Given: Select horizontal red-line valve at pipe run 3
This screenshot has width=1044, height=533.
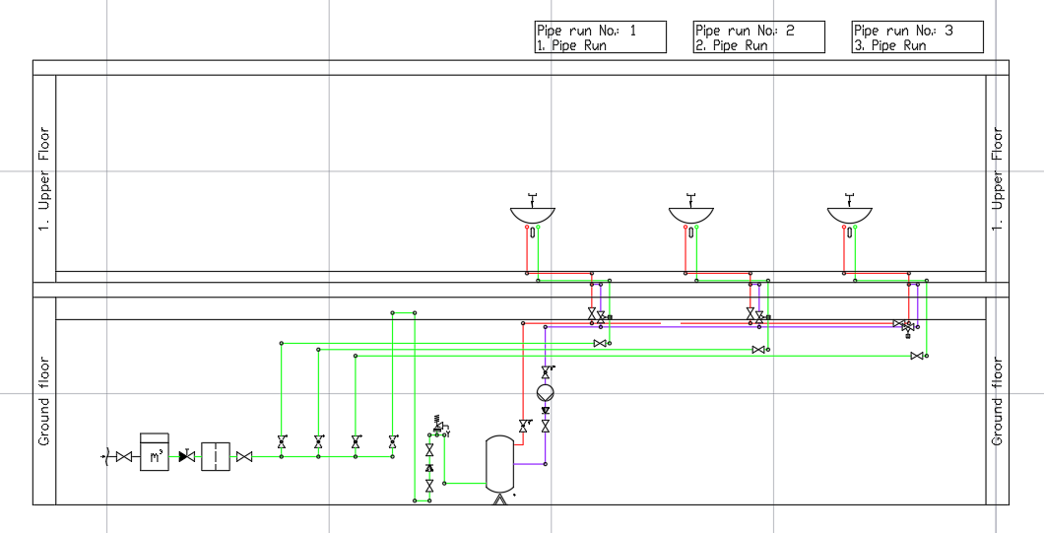Looking at the screenshot, I should coord(899,323).
